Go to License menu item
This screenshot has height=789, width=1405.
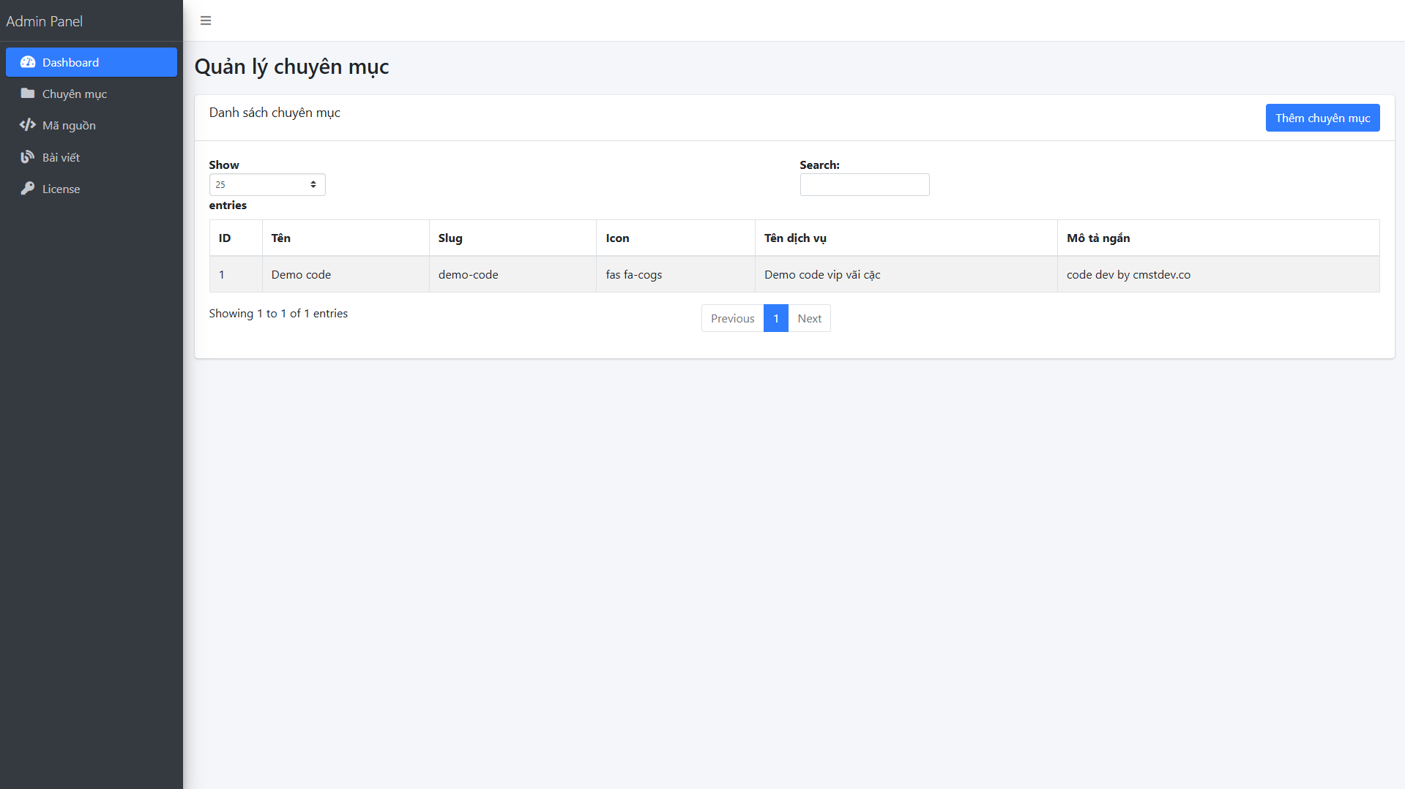[x=61, y=189]
